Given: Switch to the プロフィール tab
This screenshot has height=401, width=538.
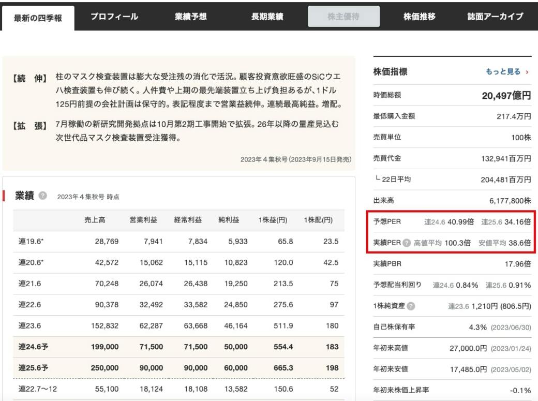Looking at the screenshot, I should (114, 17).
